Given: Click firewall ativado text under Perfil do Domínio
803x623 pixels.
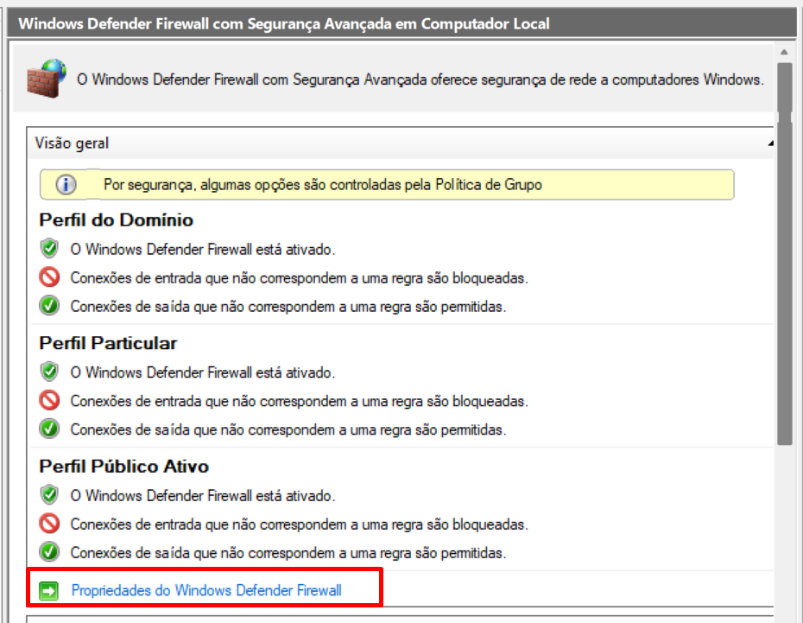Looking at the screenshot, I should tap(203, 250).
